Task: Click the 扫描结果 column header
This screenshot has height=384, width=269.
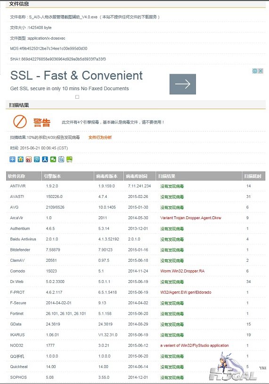Action: 199,176
